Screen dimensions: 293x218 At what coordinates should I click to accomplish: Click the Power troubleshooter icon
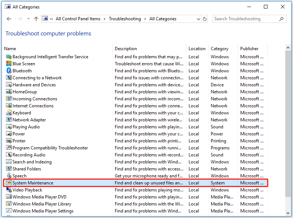pos(9,134)
